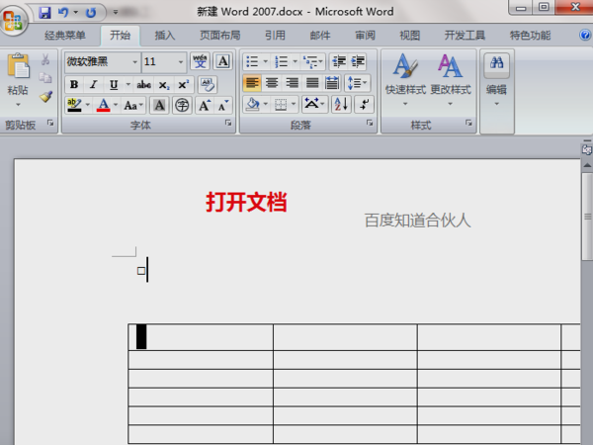
Task: Click the first table cell
Action: 201,337
